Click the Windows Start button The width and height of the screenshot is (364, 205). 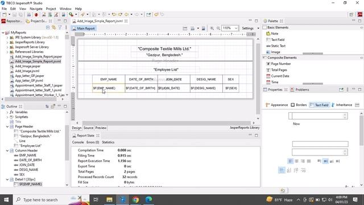click(6, 200)
